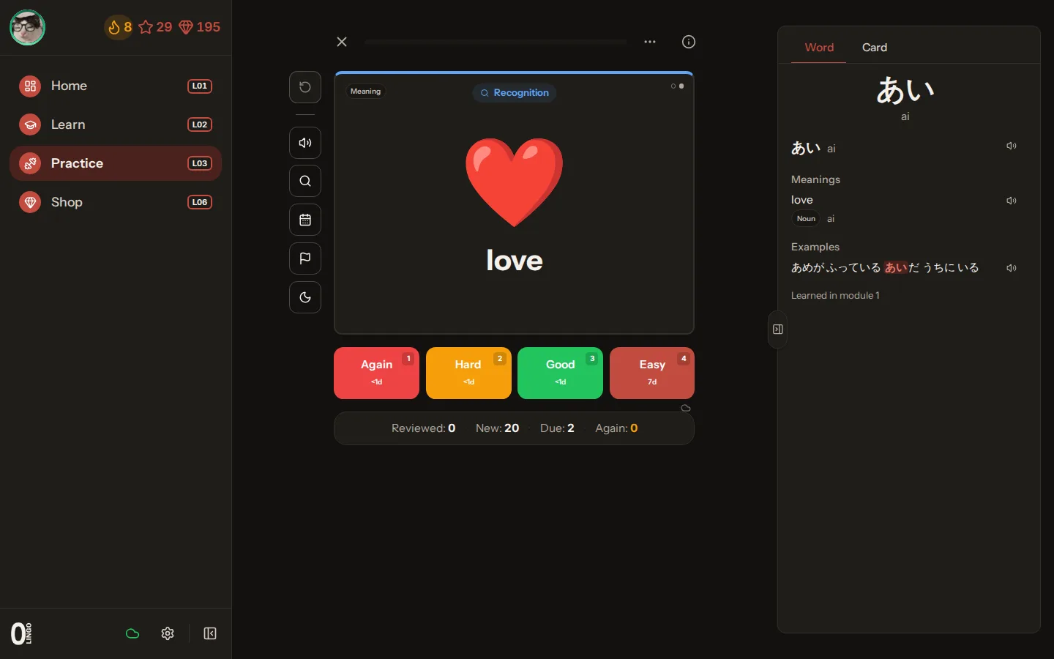Image resolution: width=1054 pixels, height=659 pixels.
Task: Click the Lingo logo
Action: [22, 633]
